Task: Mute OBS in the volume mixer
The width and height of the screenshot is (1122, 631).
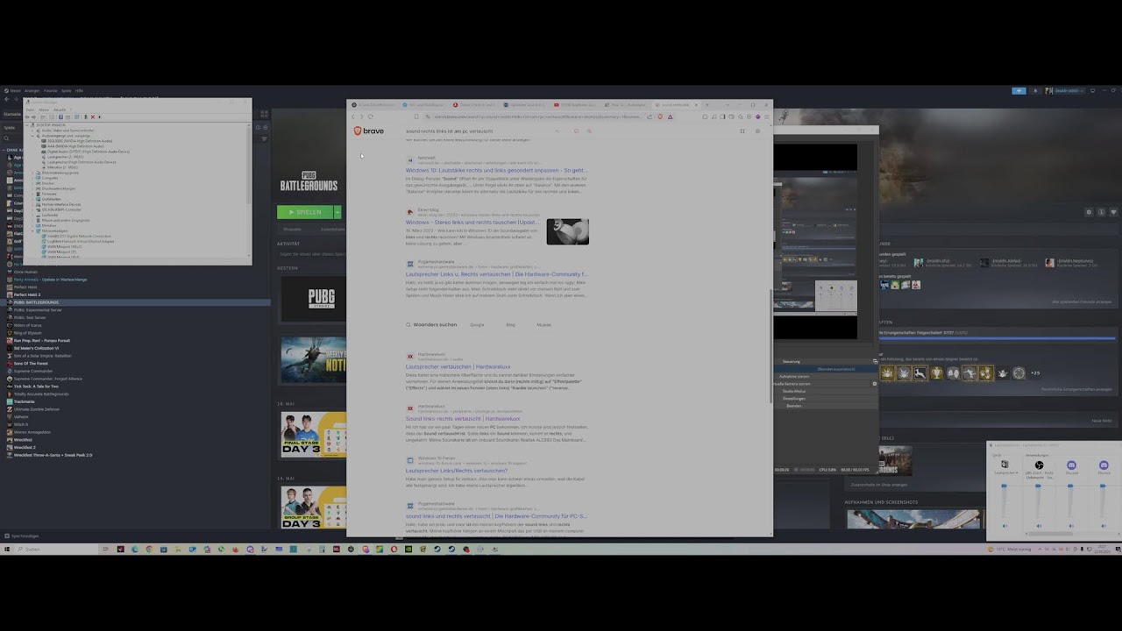Action: [1039, 526]
